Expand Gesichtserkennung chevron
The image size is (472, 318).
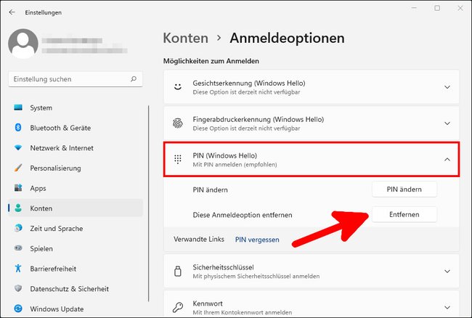coord(447,87)
